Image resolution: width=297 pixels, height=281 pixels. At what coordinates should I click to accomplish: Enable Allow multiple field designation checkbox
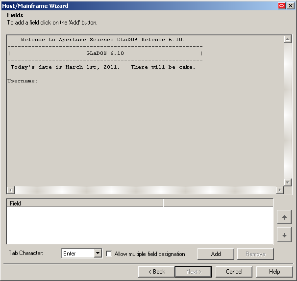coord(109,254)
